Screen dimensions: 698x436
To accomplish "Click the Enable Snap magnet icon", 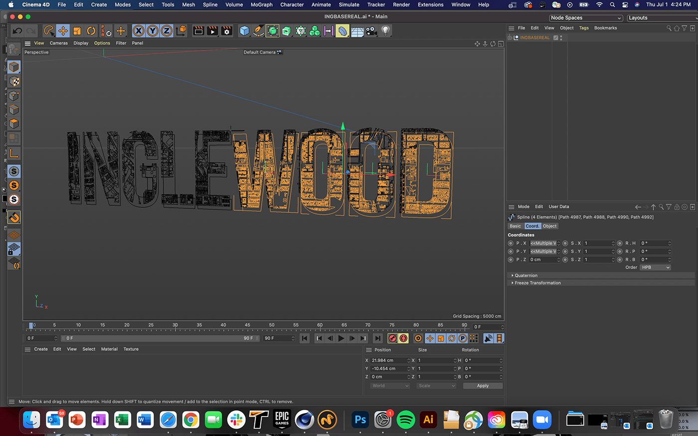I will (14, 218).
